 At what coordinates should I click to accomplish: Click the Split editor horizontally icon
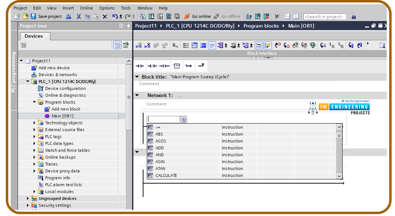pyautogui.click(x=287, y=16)
